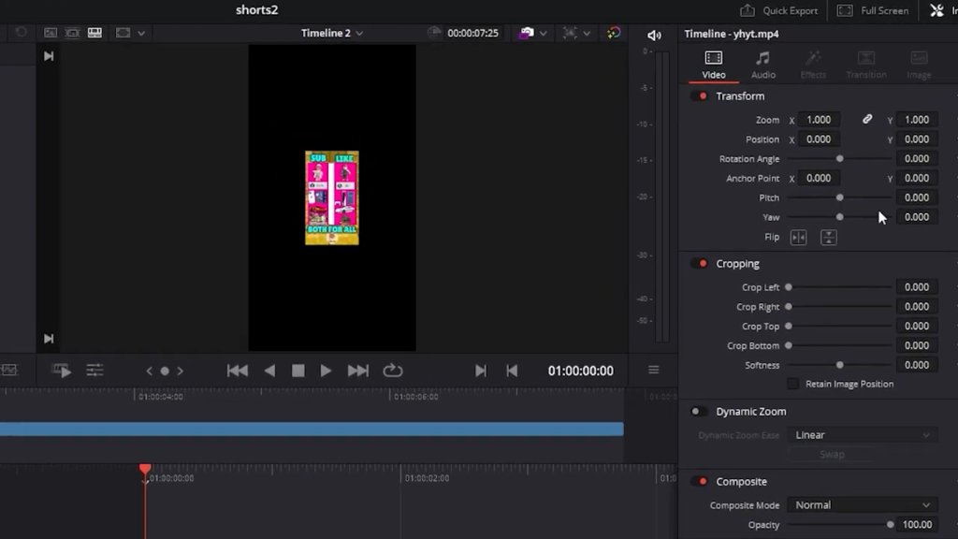Click the safe area overlay icon
This screenshot has width=958, height=539.
pos(123,33)
